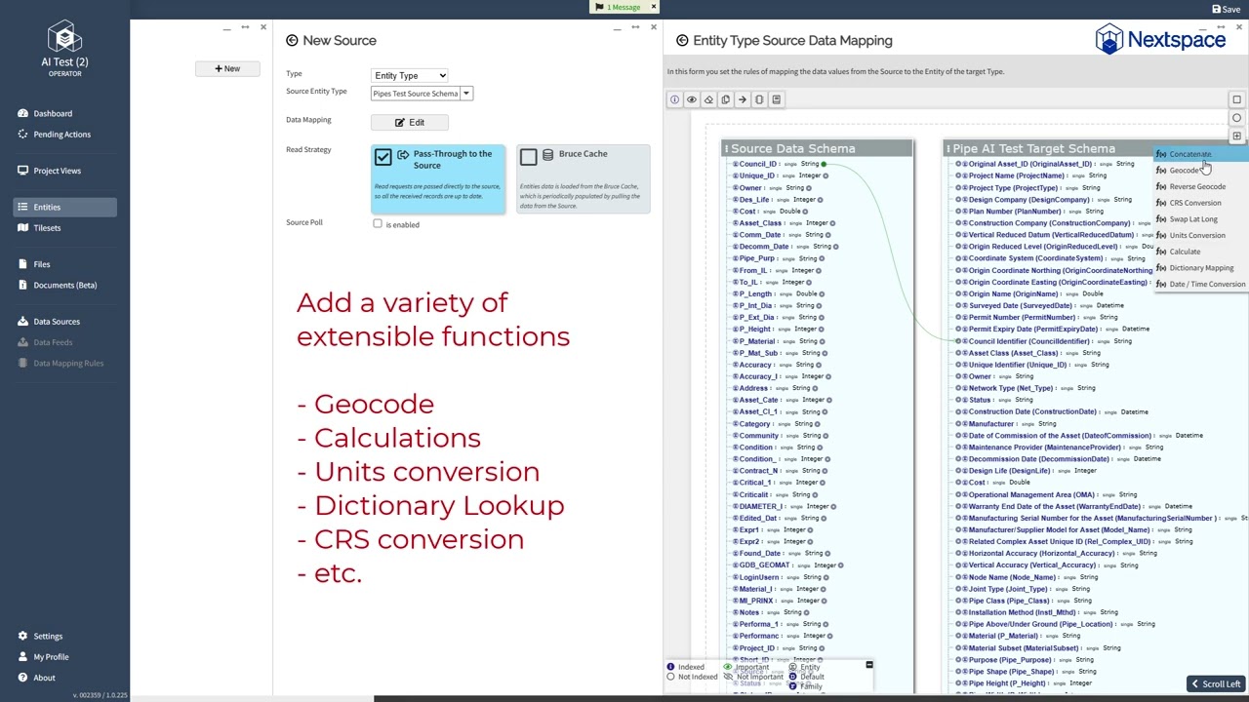Select the Units Conversion function
The image size is (1249, 702).
pyautogui.click(x=1199, y=236)
